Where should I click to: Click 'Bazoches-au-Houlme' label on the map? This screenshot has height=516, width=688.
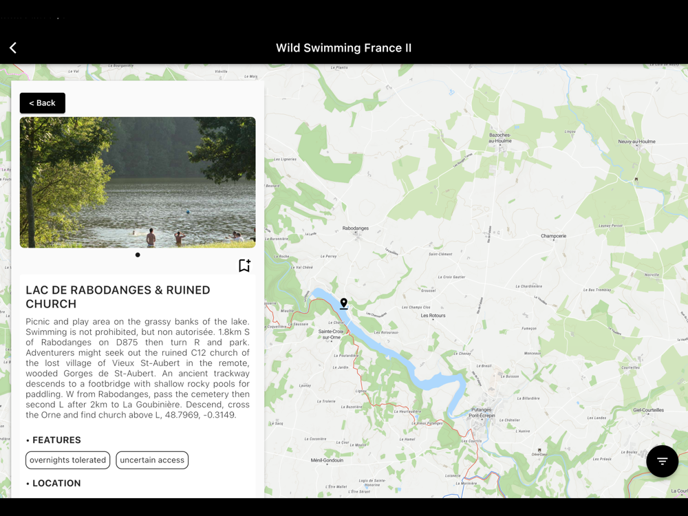(x=500, y=138)
